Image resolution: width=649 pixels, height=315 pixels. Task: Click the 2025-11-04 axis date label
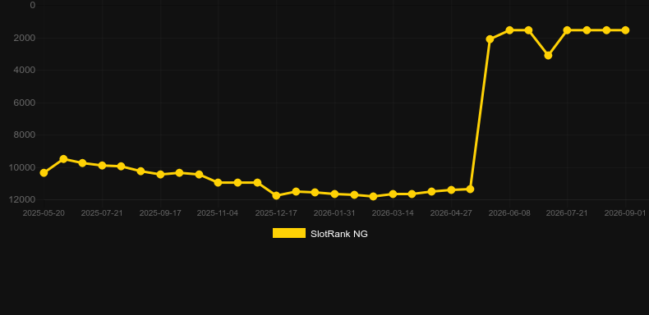point(218,213)
